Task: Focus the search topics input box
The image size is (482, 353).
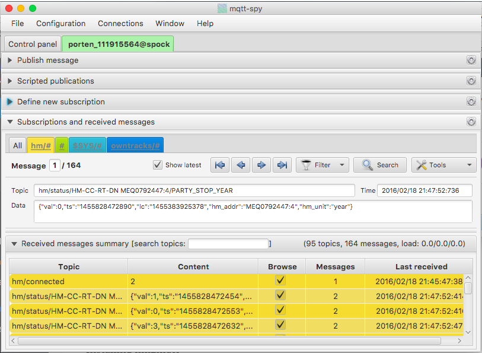Action: point(228,244)
